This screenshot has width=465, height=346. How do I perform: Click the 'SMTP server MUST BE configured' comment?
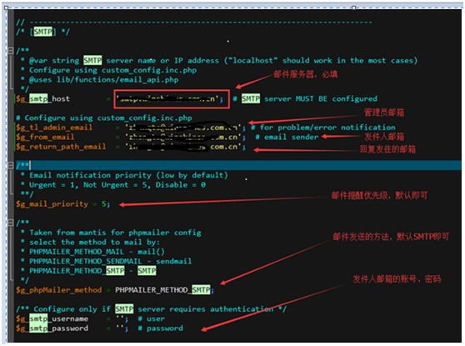point(305,98)
